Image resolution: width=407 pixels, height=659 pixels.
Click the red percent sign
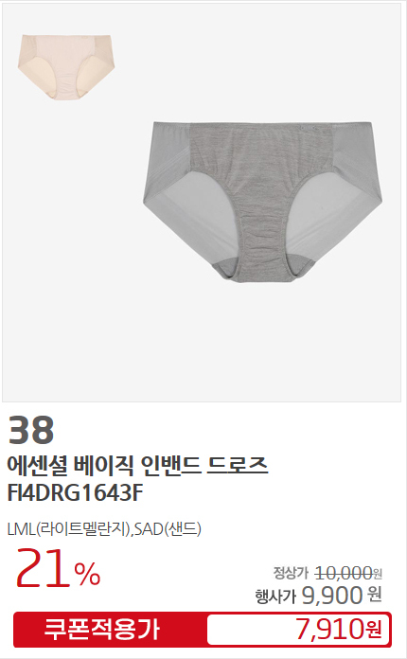click(88, 575)
